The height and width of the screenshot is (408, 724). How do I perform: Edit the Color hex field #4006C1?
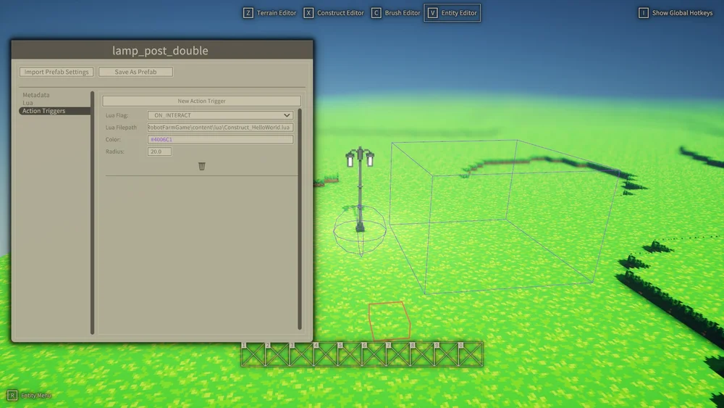pyautogui.click(x=220, y=139)
